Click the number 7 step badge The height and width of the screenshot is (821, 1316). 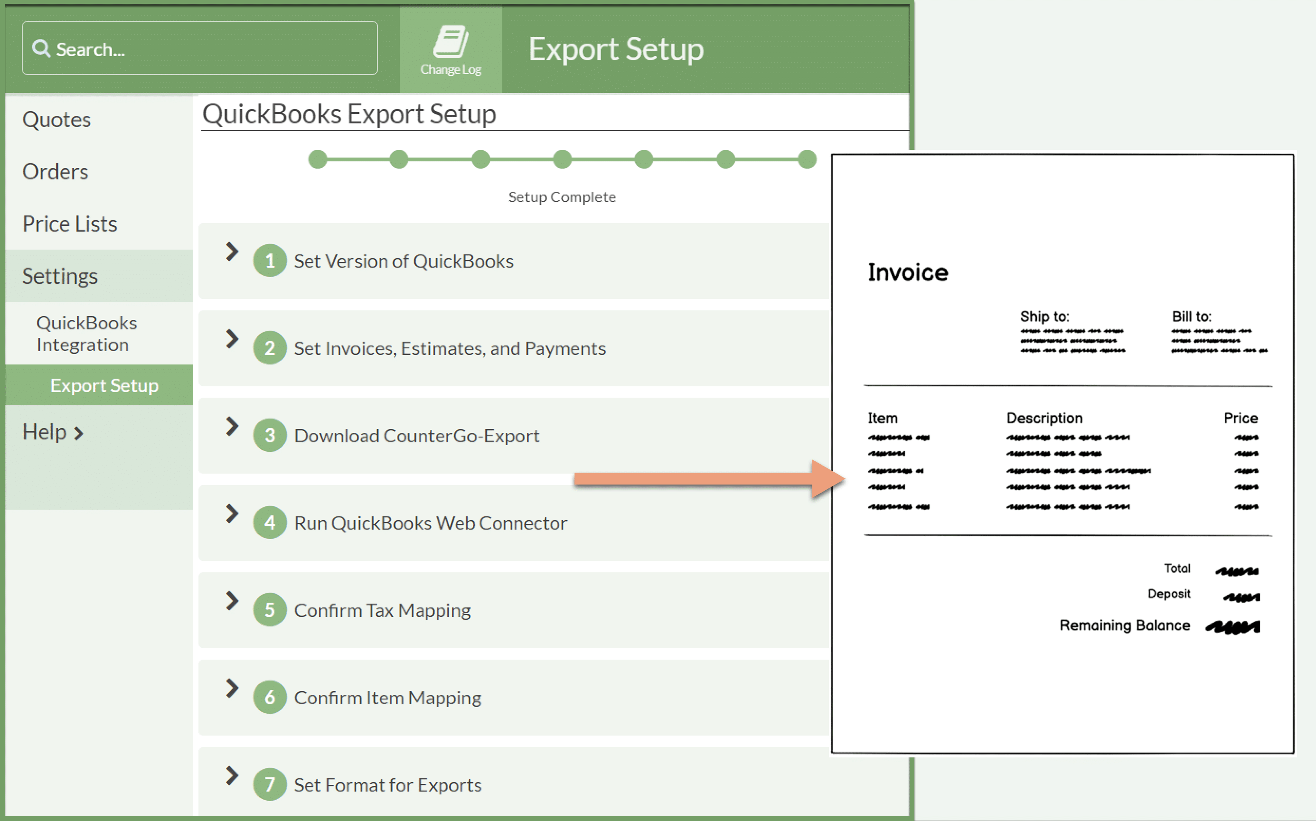270,784
